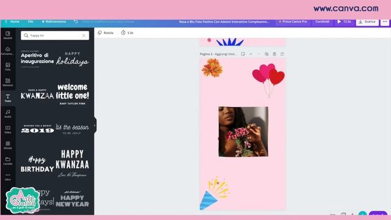Click into the text search field
The width and height of the screenshot is (391, 220).
[x=55, y=35]
